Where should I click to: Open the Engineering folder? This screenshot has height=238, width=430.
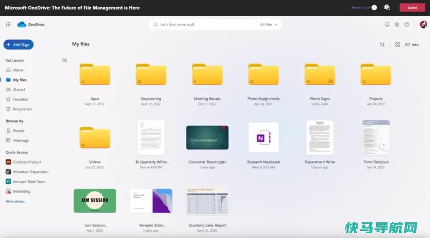(x=151, y=75)
